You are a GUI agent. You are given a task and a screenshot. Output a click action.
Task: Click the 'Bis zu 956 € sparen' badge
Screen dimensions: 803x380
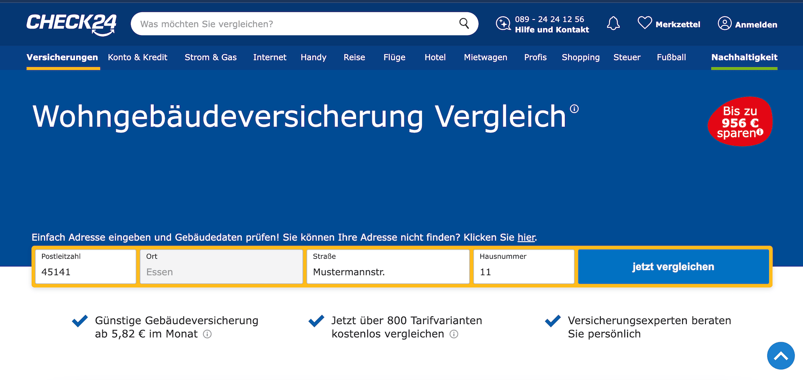(x=740, y=122)
